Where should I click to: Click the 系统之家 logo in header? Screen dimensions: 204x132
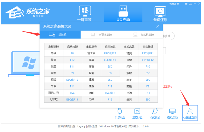(27, 12)
